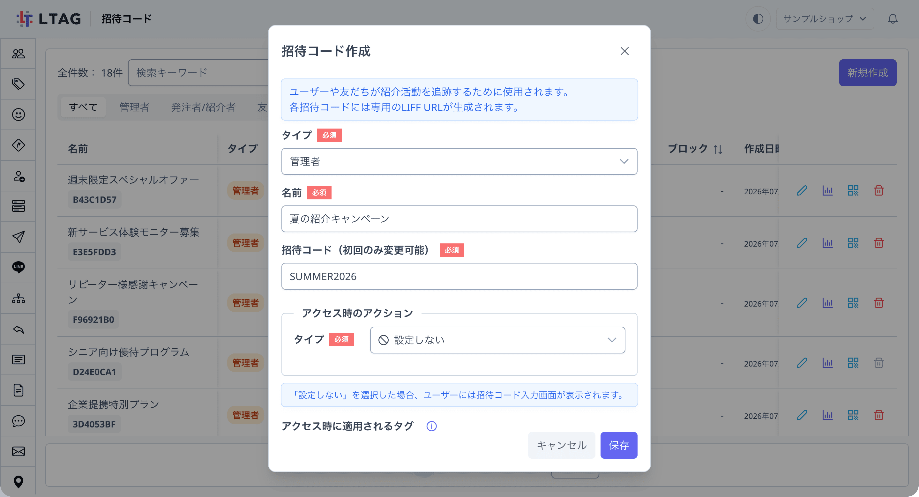919x497 pixels.
Task: Click the 新規作成 button
Action: pos(867,73)
